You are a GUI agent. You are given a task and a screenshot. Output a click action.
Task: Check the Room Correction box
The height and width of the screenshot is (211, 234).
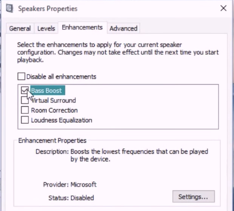pyautogui.click(x=25, y=110)
